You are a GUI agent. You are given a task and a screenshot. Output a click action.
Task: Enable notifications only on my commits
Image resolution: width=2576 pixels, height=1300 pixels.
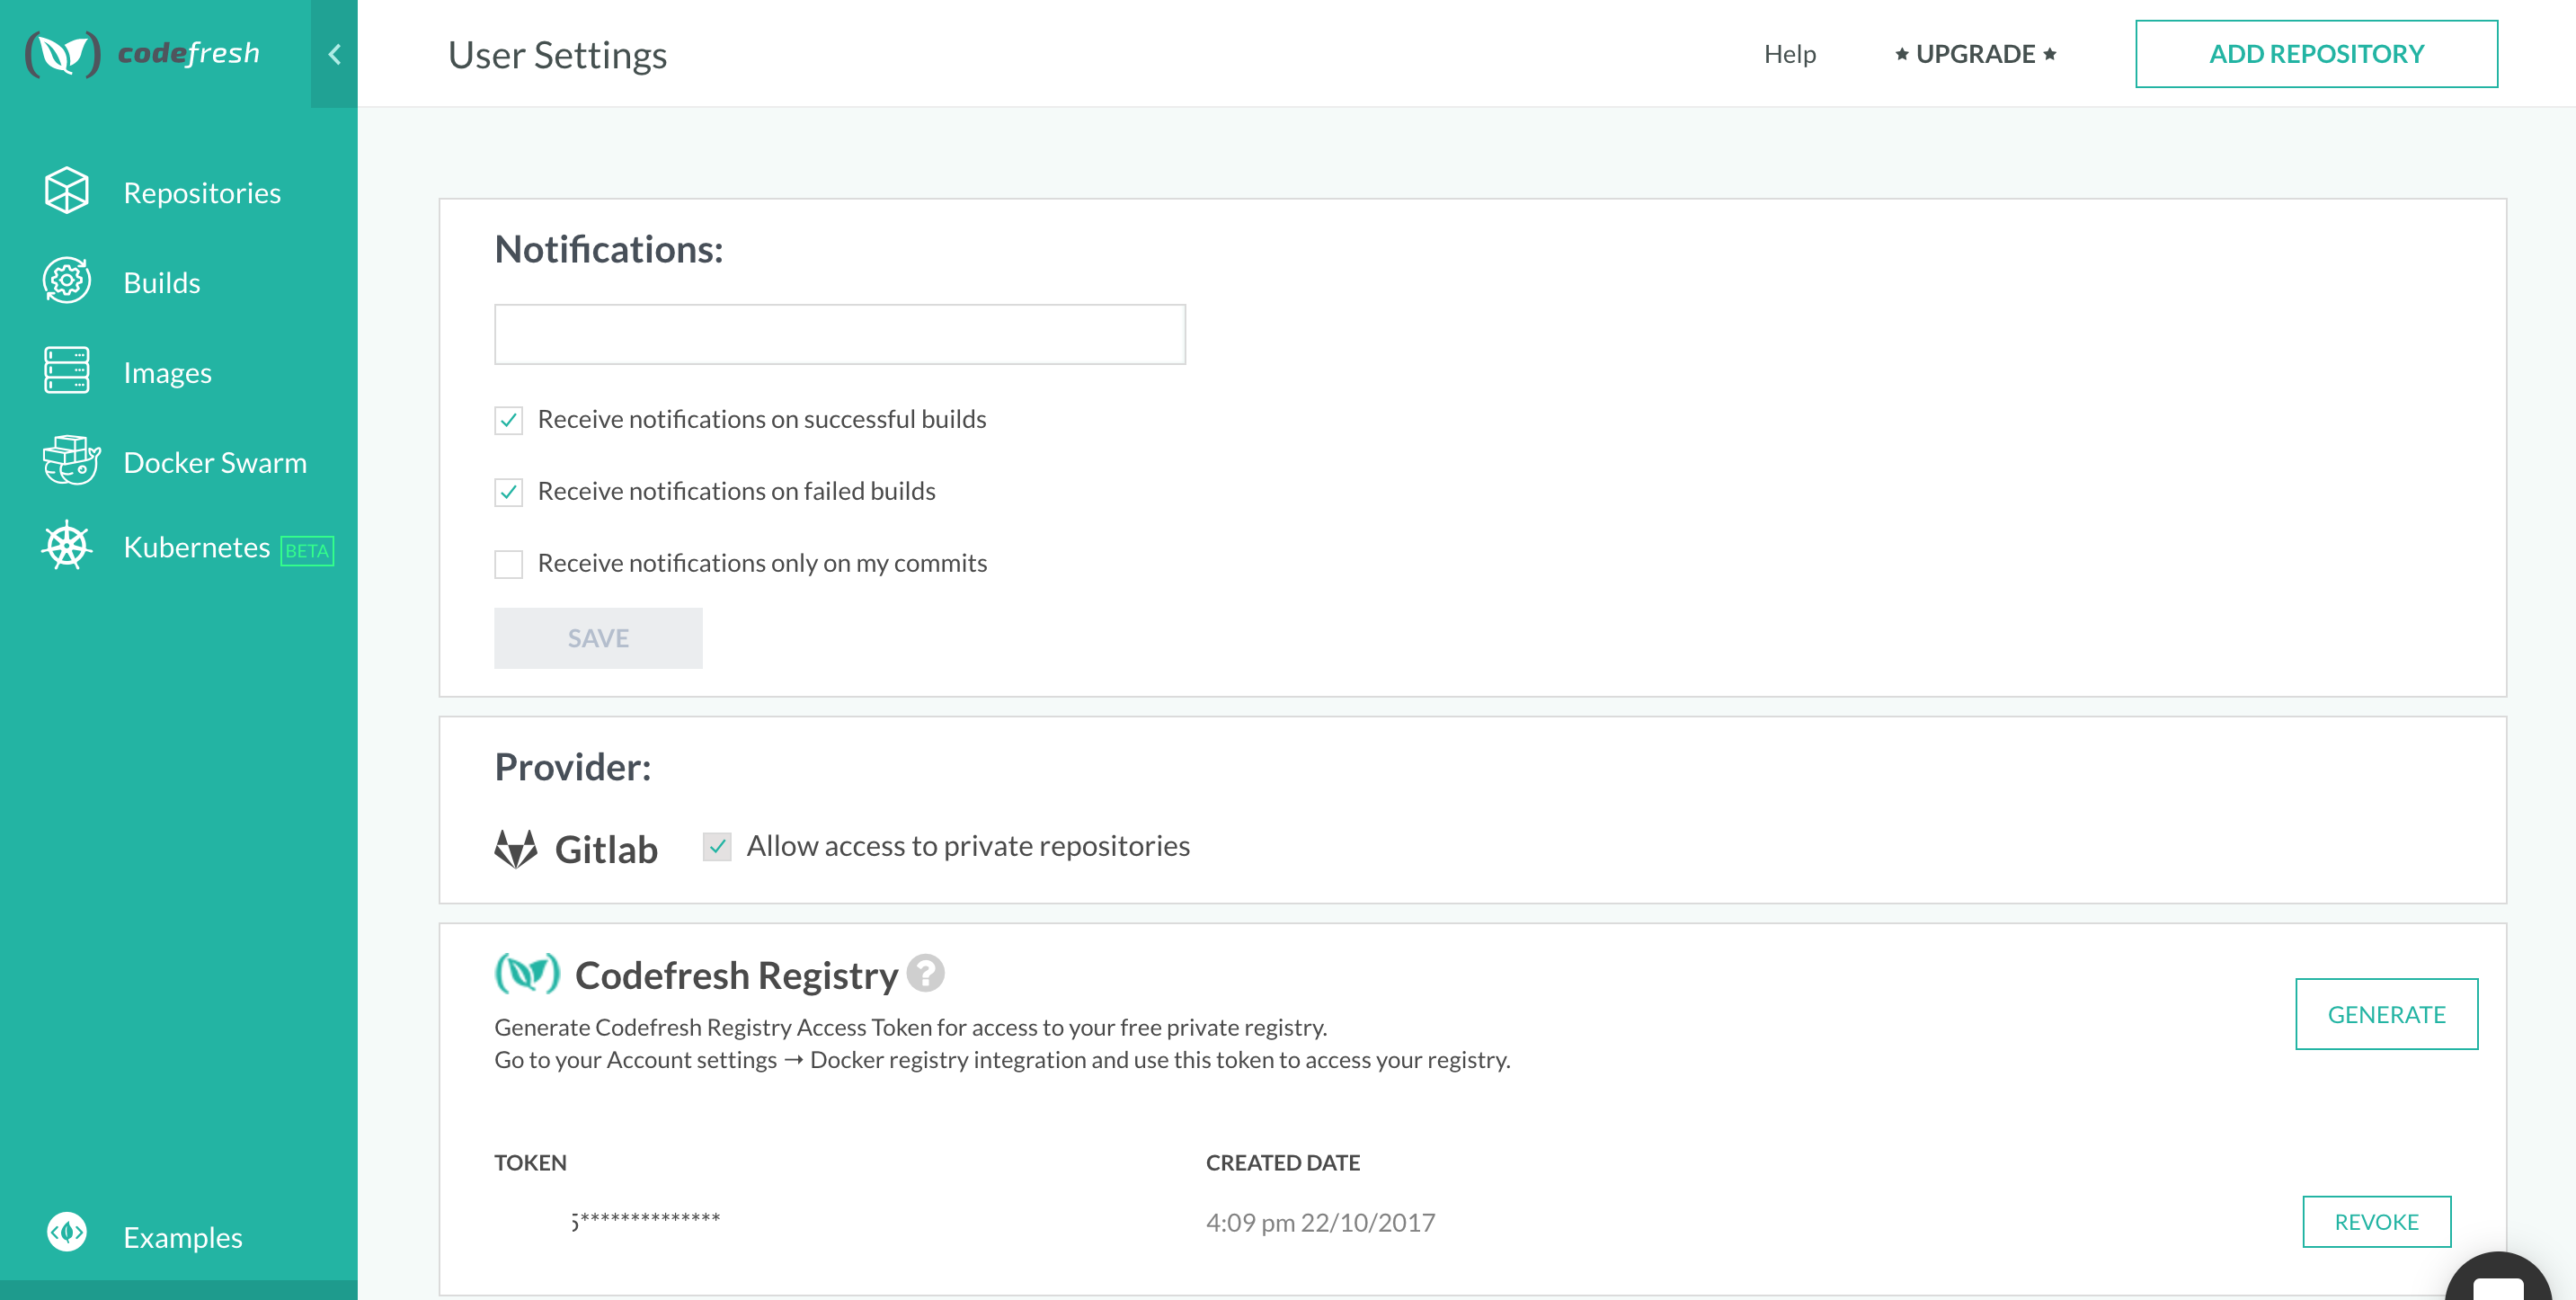click(508, 564)
